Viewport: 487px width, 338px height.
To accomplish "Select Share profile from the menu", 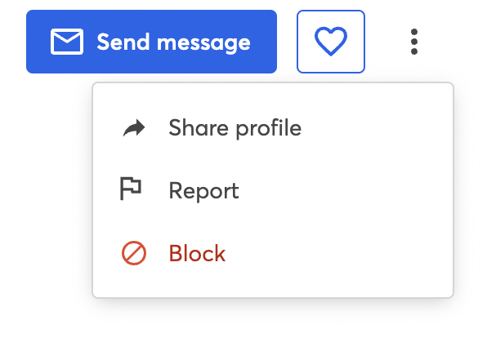I will click(273, 128).
